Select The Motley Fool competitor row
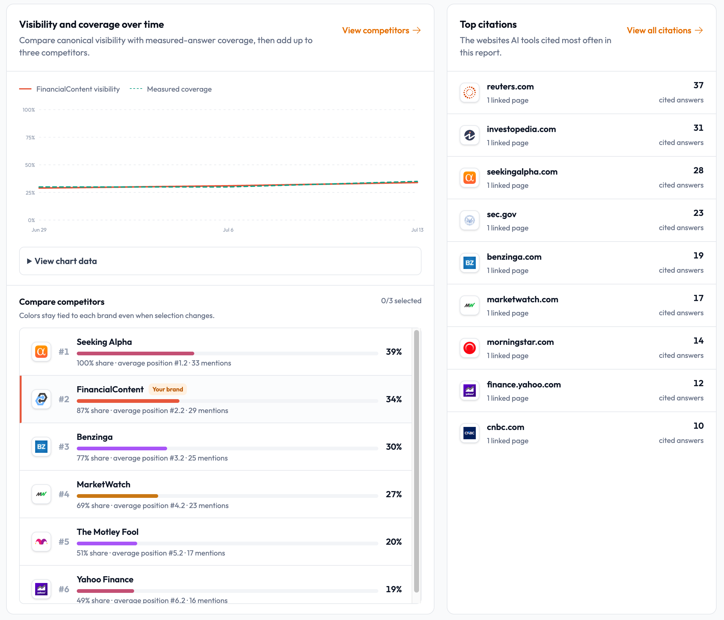This screenshot has height=620, width=724. point(216,542)
